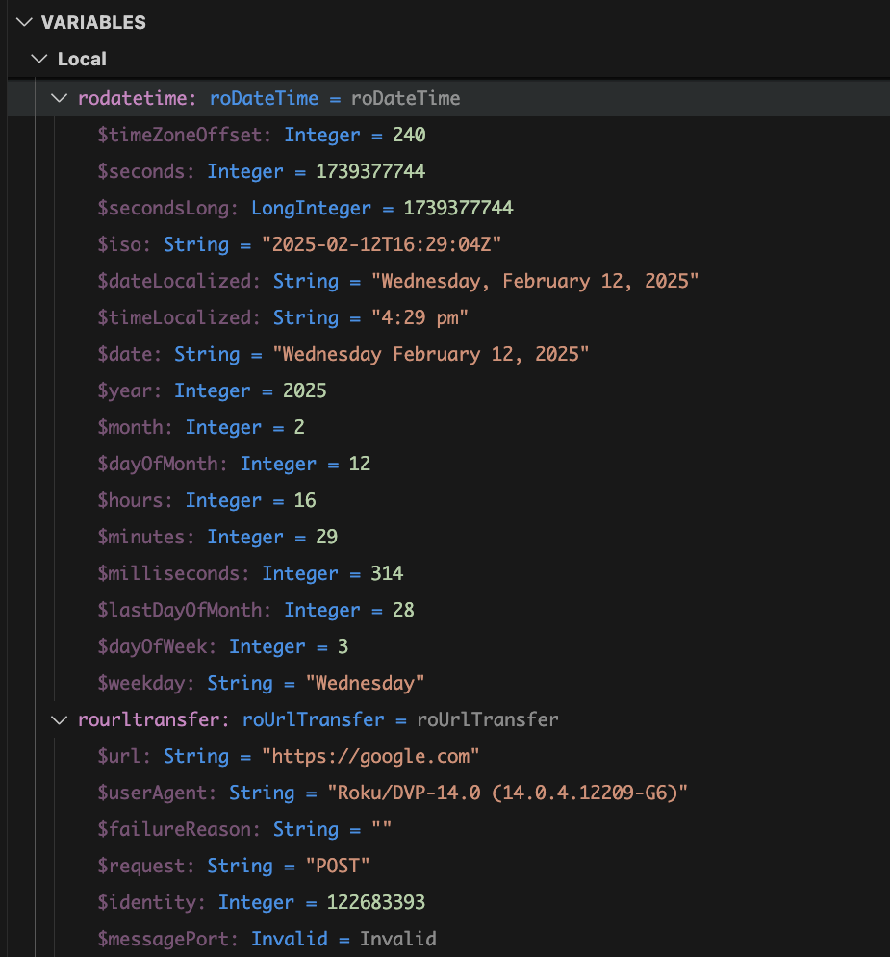Select the $userAgent String row

coord(448,793)
